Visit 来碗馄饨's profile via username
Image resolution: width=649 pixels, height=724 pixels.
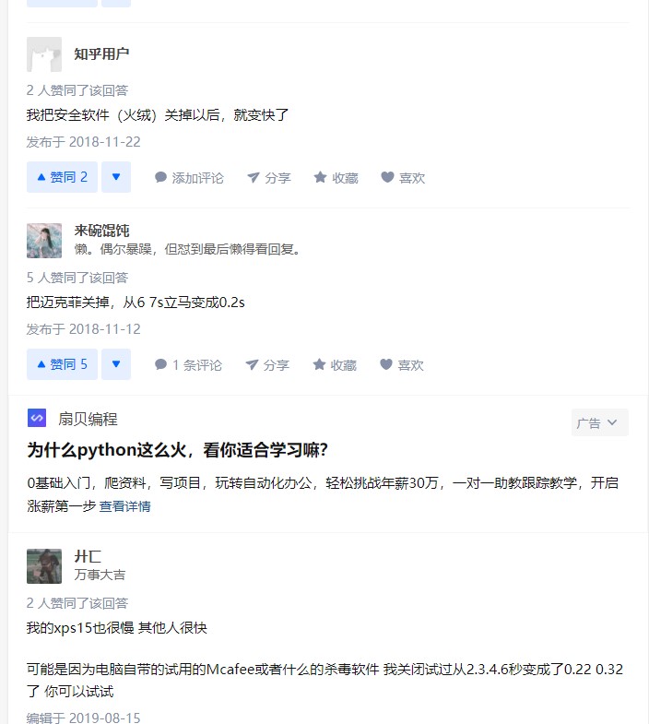click(101, 231)
